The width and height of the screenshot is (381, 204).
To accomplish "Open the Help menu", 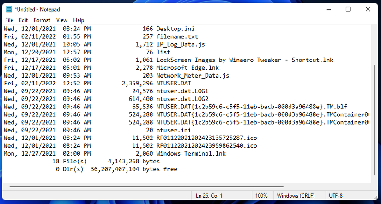I will (79, 20).
